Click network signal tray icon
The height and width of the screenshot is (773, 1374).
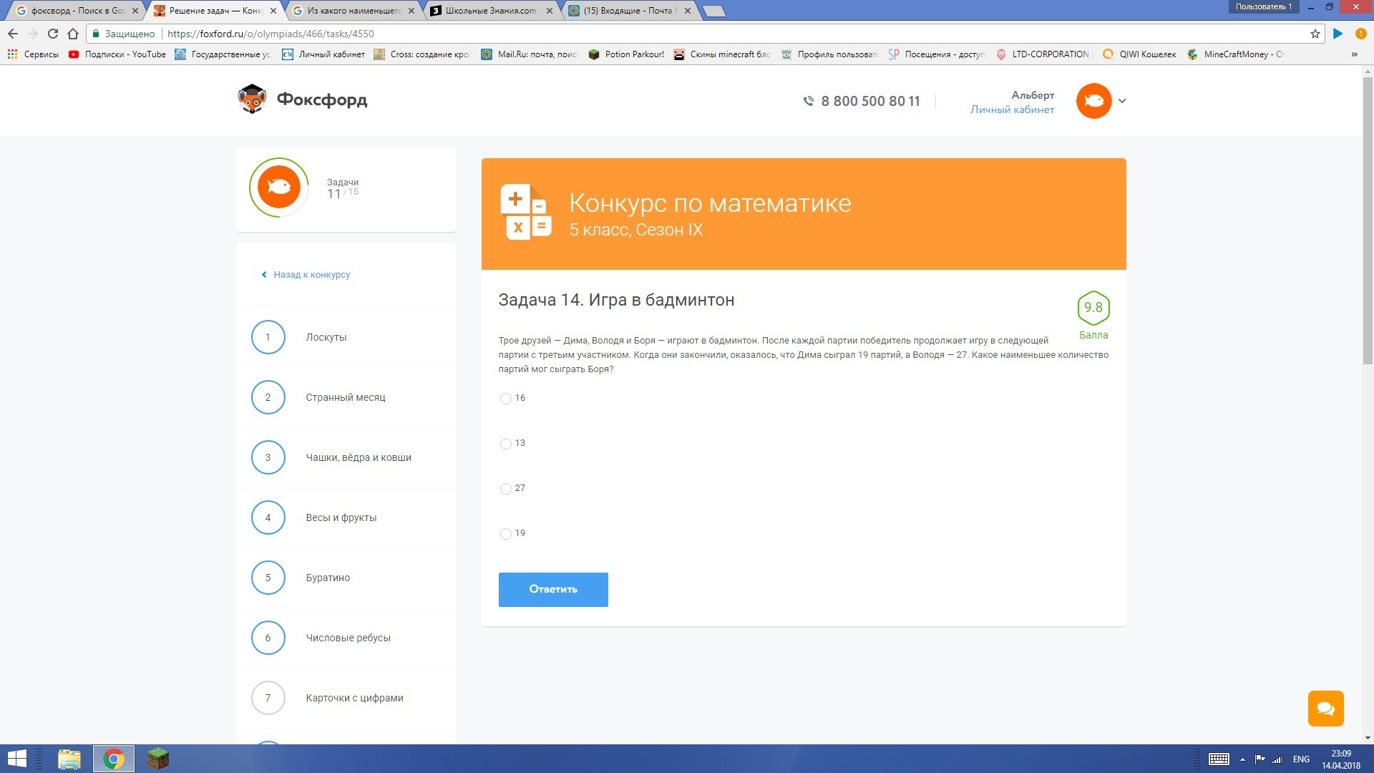1277,759
